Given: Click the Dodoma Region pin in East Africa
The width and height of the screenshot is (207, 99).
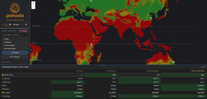Looking at the screenshot, I should pos(91,45).
